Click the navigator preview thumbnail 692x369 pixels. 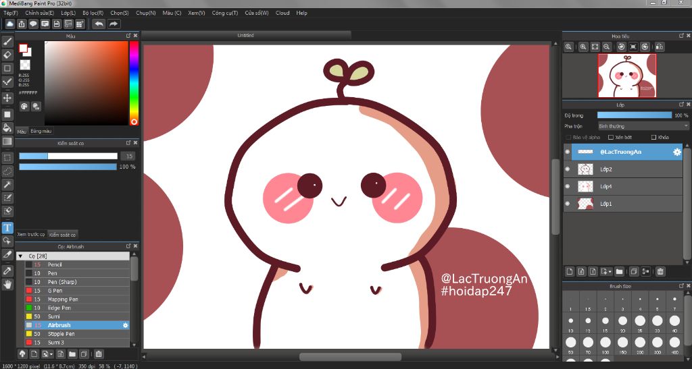pos(626,76)
